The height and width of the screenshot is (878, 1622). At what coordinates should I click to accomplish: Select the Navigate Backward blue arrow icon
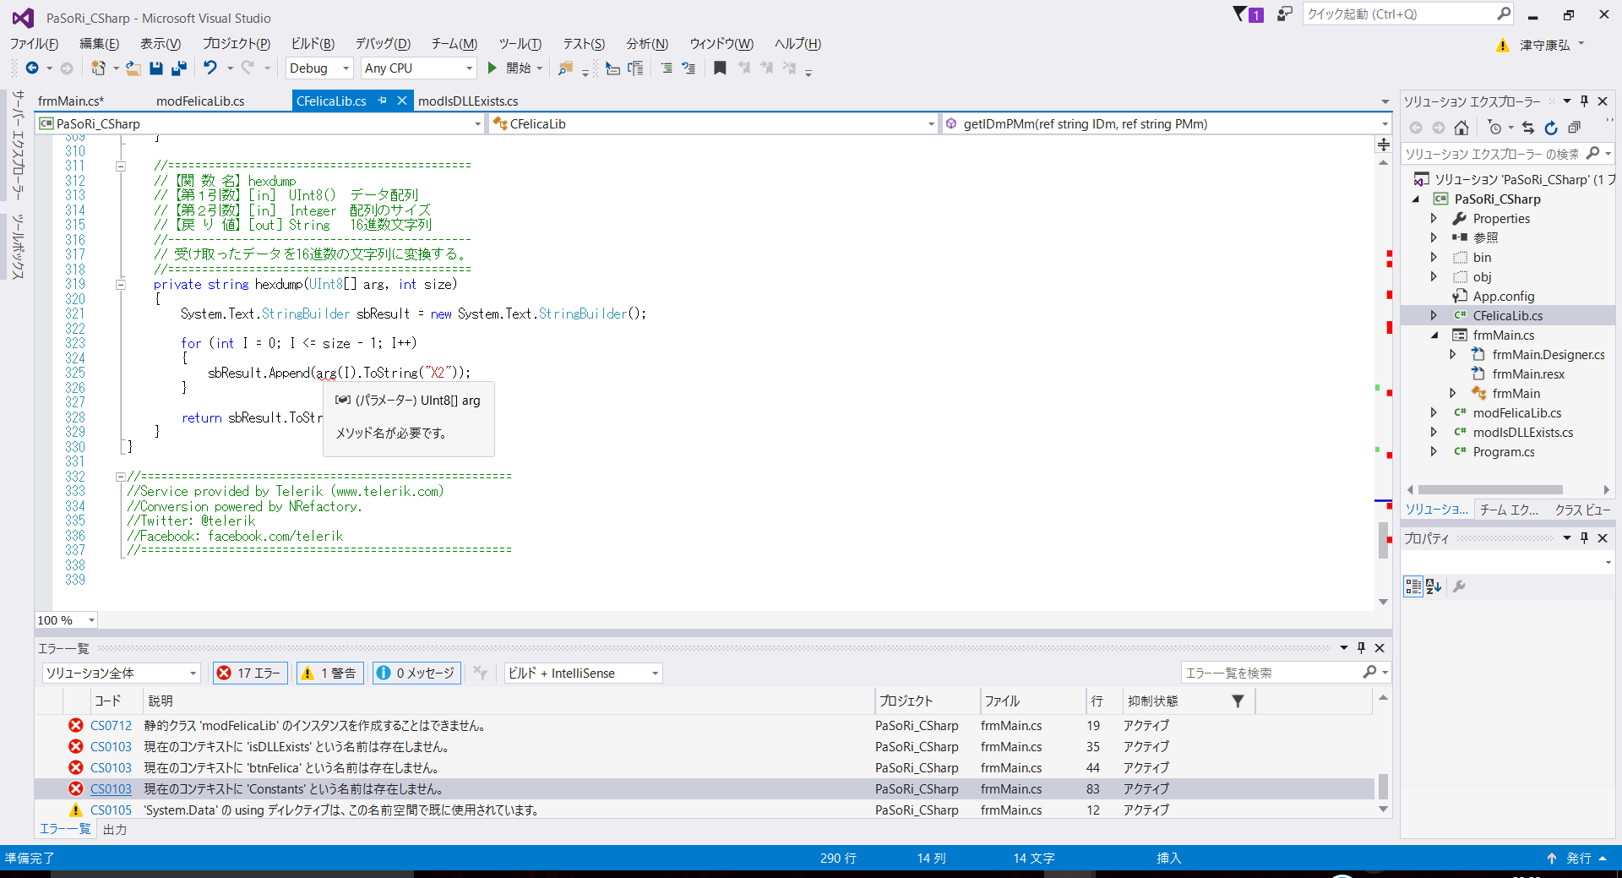coord(32,68)
